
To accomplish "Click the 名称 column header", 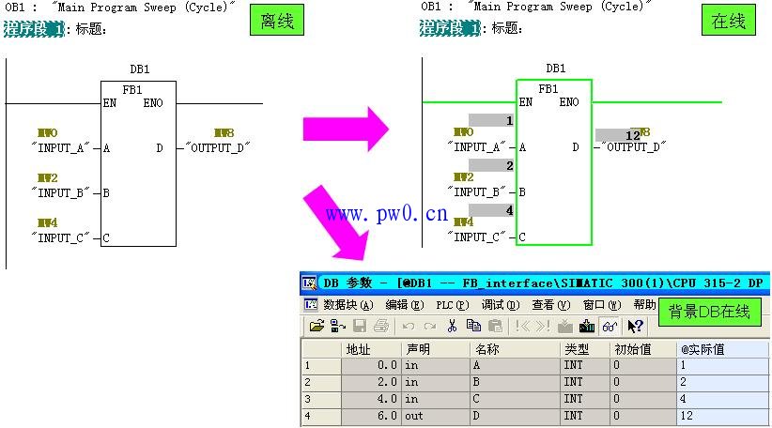I will [x=514, y=349].
